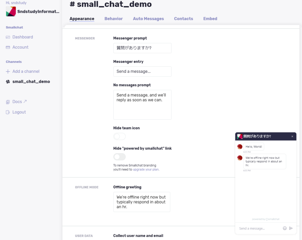Click the Dashboard chart icon
302x240 pixels.
[x=8, y=37]
